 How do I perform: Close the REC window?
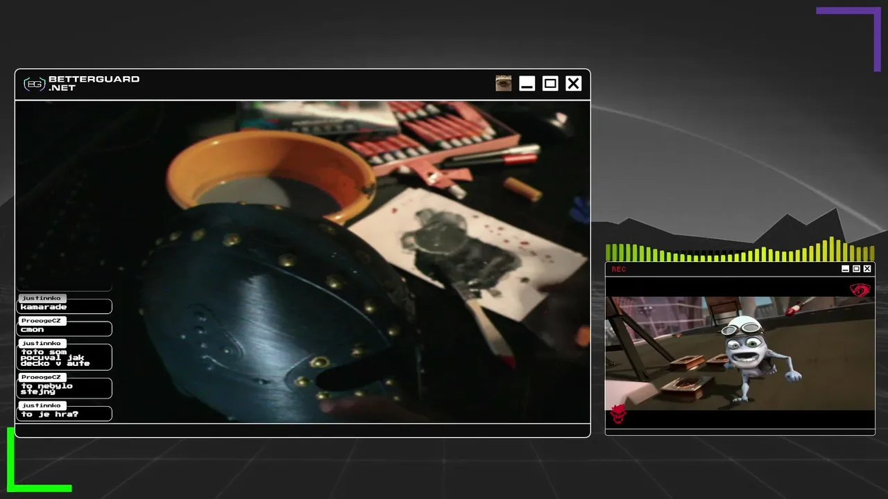tap(867, 269)
